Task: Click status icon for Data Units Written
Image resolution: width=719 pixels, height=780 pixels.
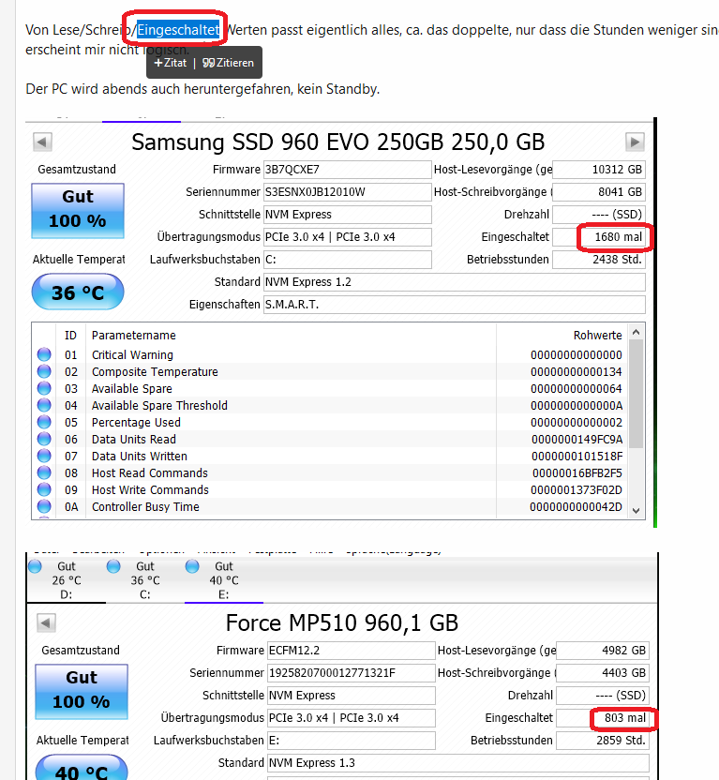Action: pos(44,457)
